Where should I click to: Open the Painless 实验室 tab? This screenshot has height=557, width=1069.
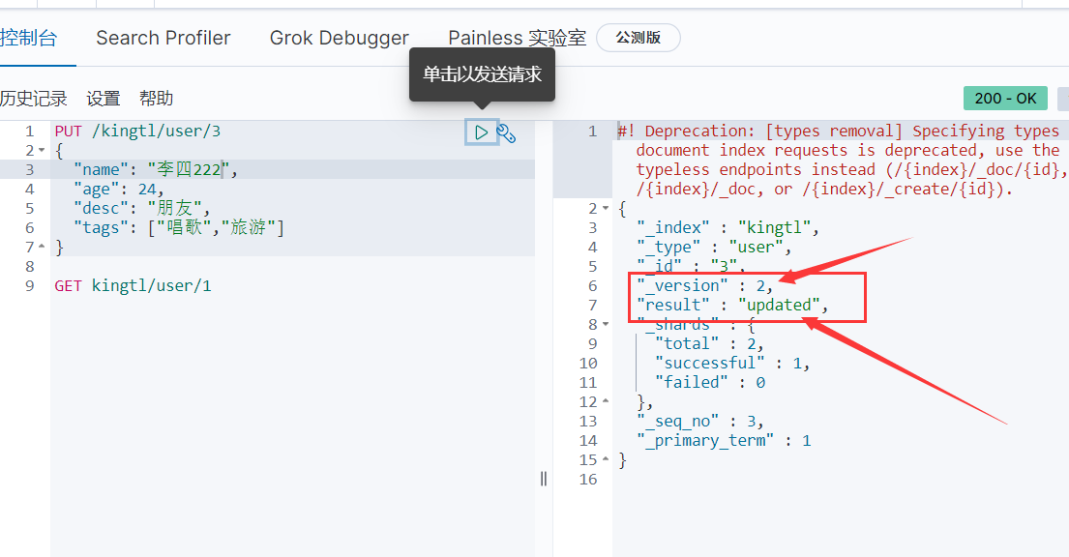(x=517, y=39)
